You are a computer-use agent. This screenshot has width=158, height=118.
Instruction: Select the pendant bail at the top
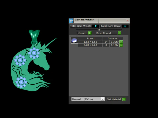coord(34,36)
